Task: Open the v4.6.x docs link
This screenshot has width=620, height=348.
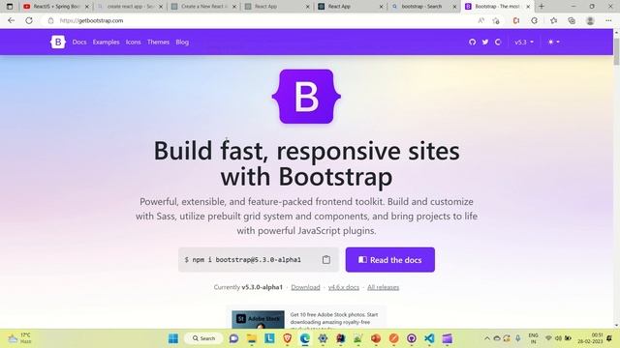Action: pos(344,287)
